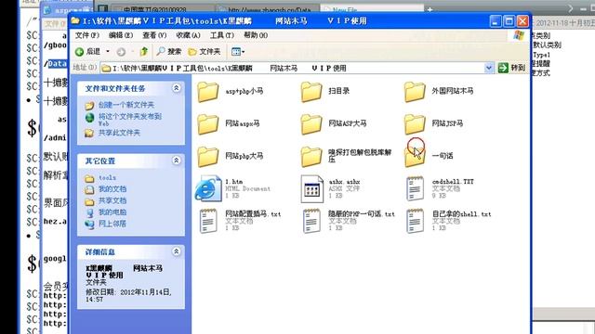Viewport: 595px width, 334px height.
Task: Click the 转到 go button
Action: [512, 68]
